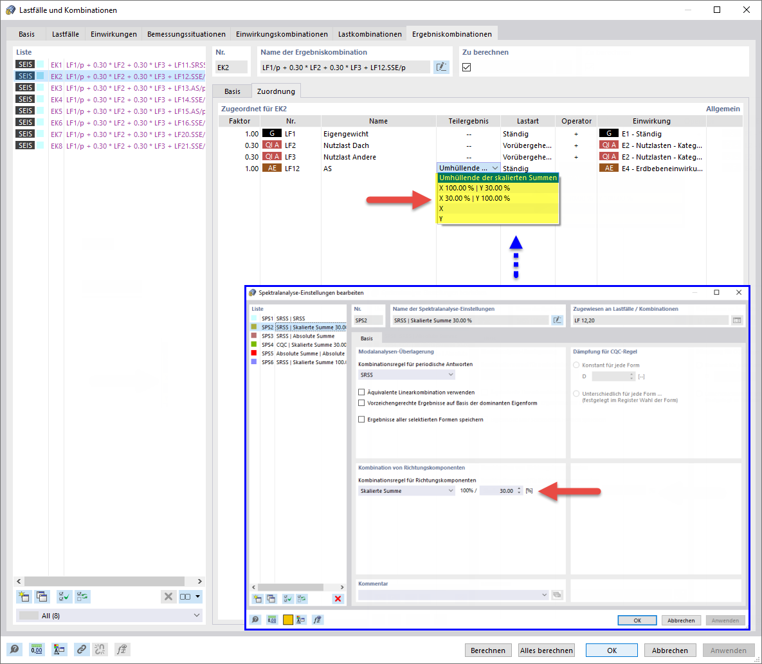Click OK in the Spektralanalyse dialog
The height and width of the screenshot is (664, 762).
[637, 620]
